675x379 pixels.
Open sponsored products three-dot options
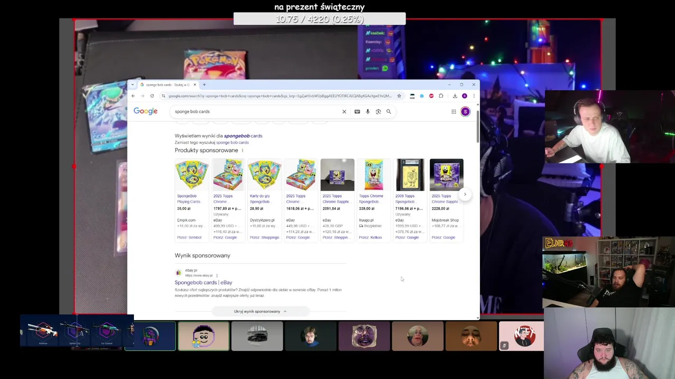[243, 151]
